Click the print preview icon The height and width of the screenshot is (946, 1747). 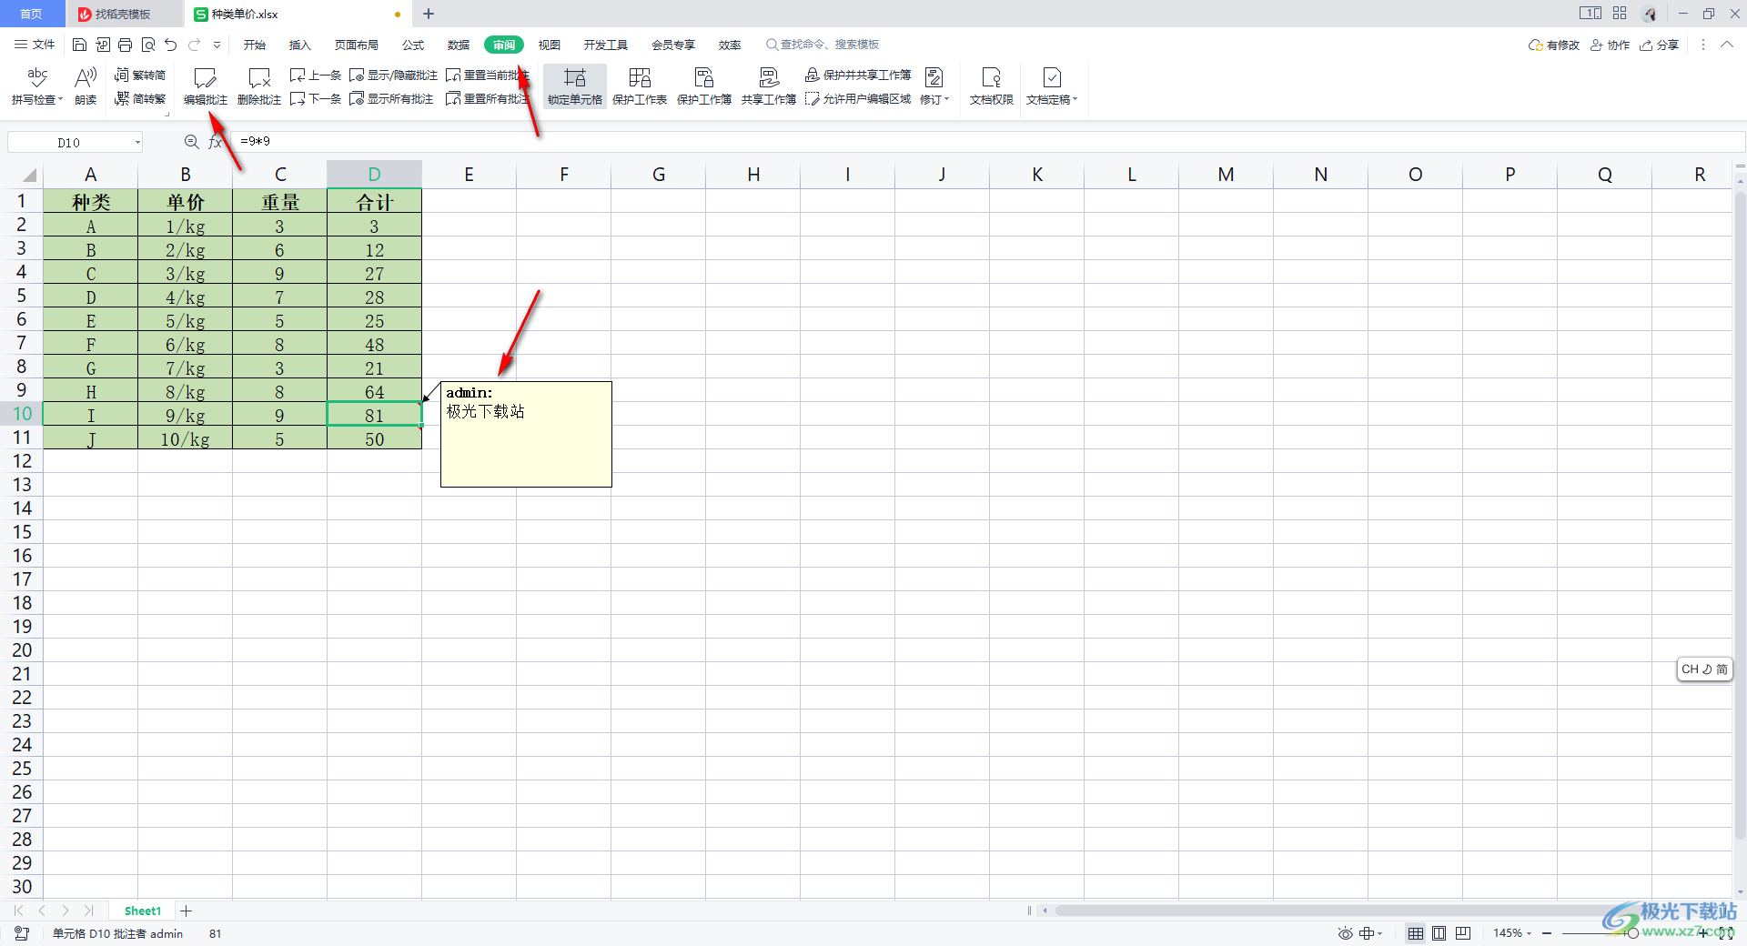pos(148,45)
